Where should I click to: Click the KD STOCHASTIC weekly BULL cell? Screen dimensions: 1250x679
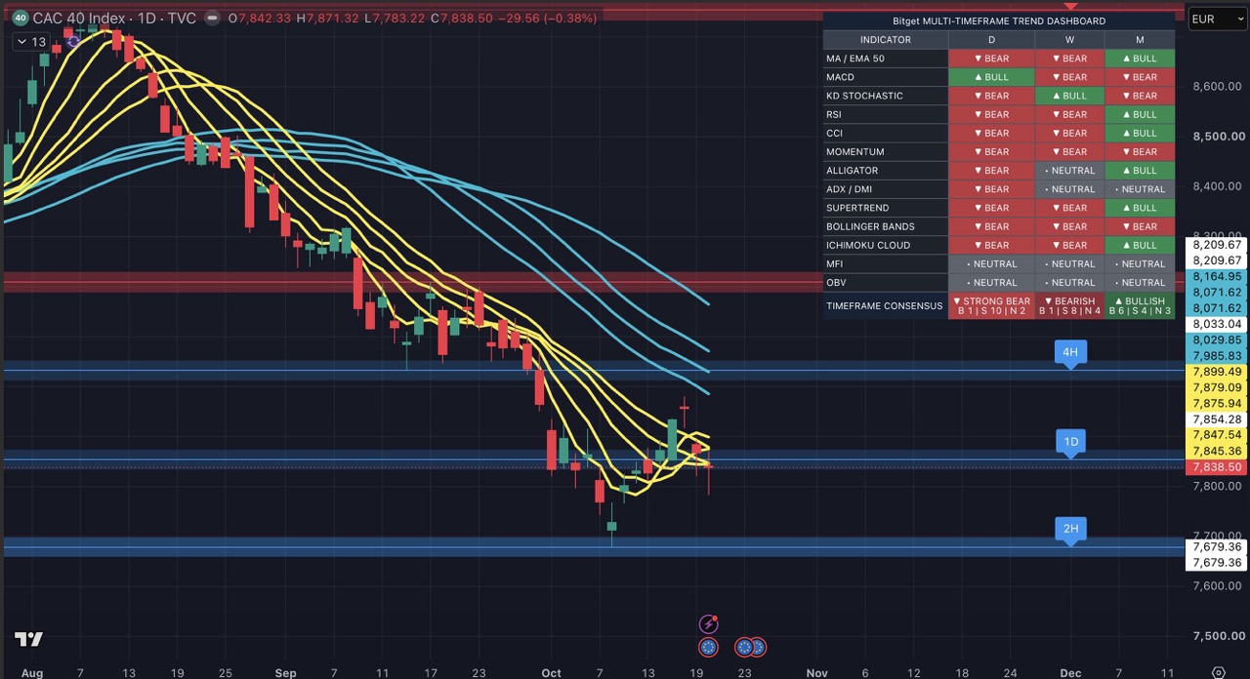1069,96
